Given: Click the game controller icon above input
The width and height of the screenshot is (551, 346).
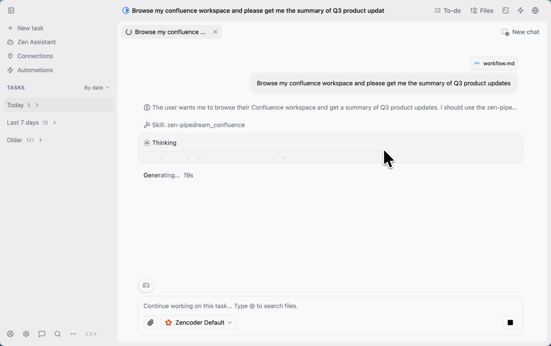Looking at the screenshot, I should pos(146,285).
